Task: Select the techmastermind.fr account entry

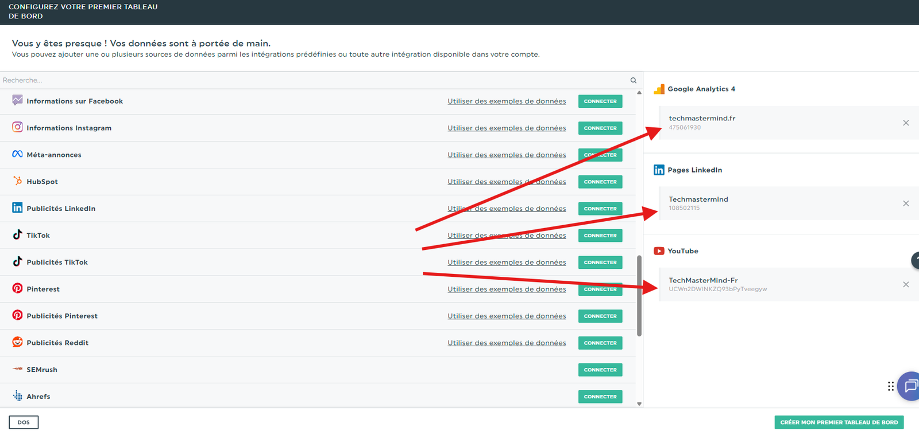Action: click(x=789, y=123)
